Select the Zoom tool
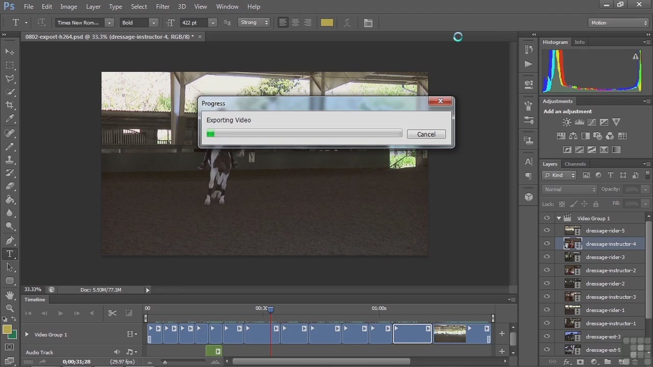 click(10, 308)
